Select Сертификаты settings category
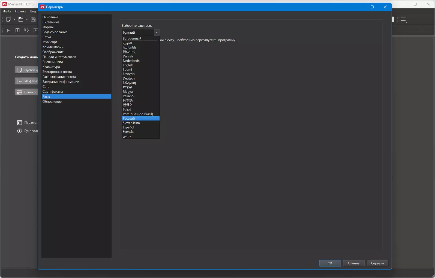Screen dimensions: 435x278 click(x=76, y=92)
